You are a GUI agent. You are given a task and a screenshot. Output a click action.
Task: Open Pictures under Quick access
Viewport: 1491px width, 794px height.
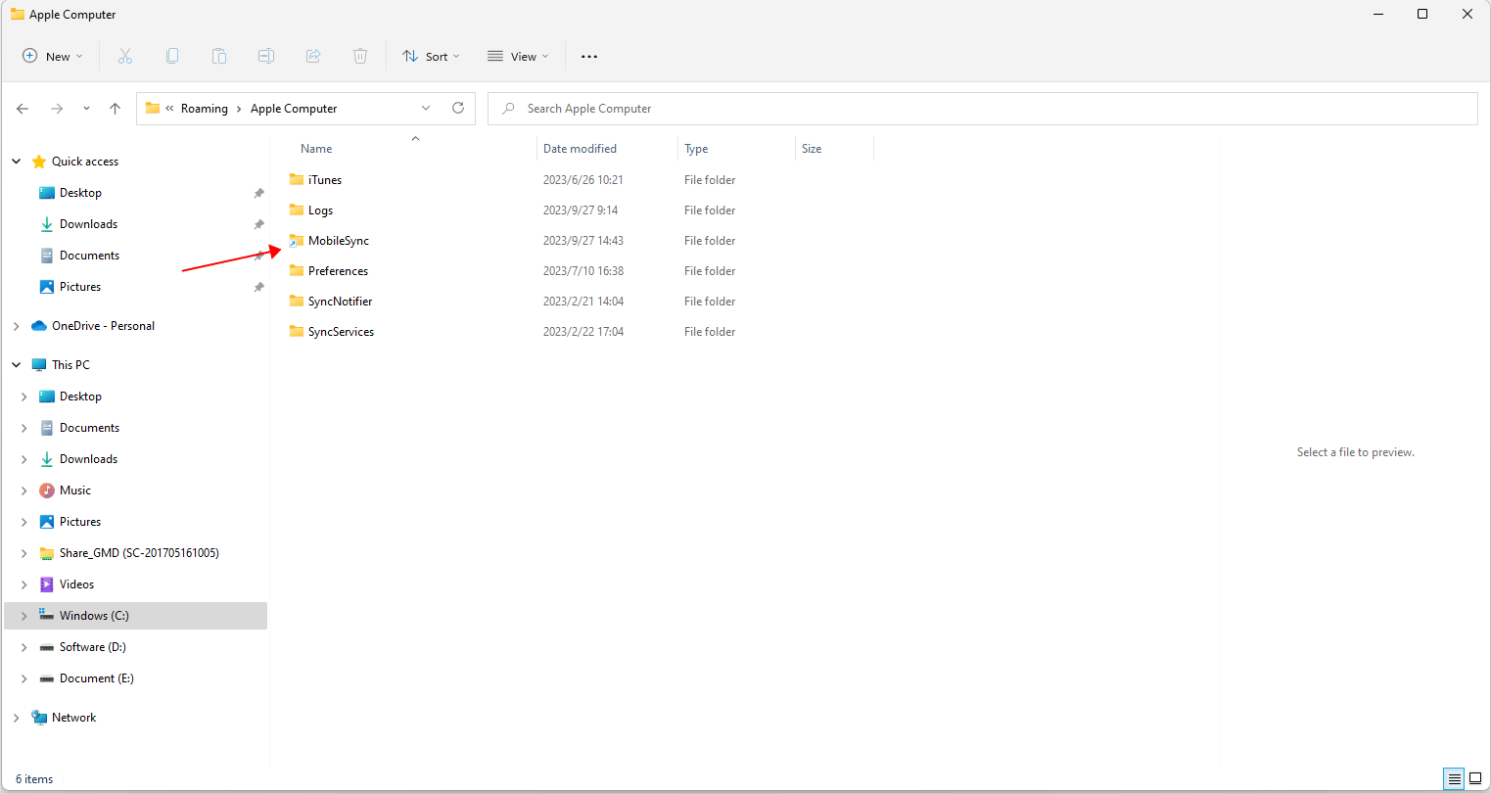click(x=80, y=287)
